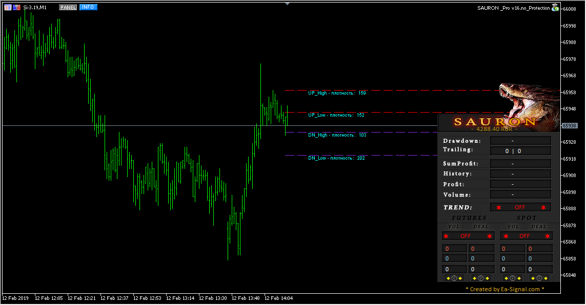
Task: Click the clock icon under Spot VOL
Action: pos(513,278)
